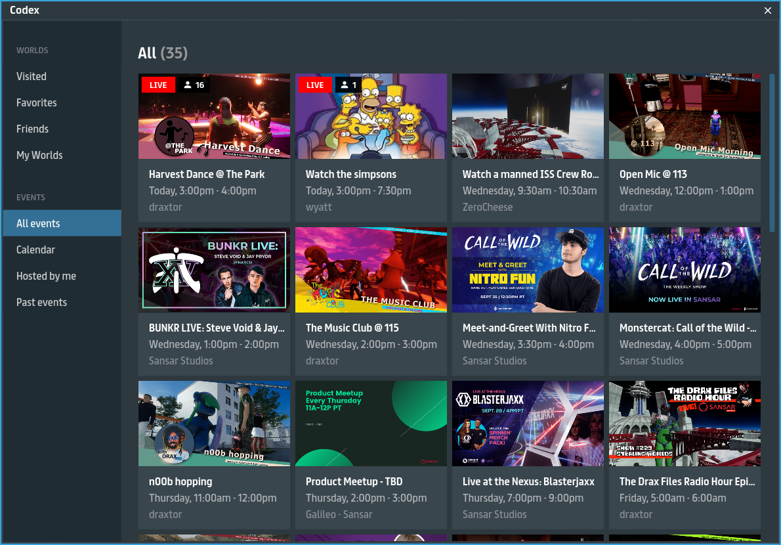This screenshot has height=545, width=781.
Task: Close the Codex window
Action: coord(768,11)
